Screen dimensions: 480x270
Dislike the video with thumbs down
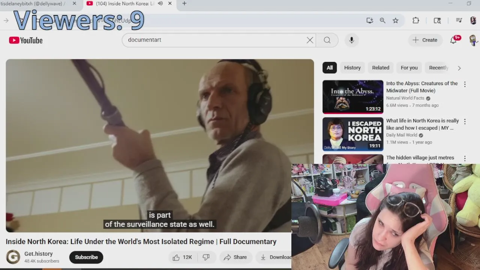206,257
